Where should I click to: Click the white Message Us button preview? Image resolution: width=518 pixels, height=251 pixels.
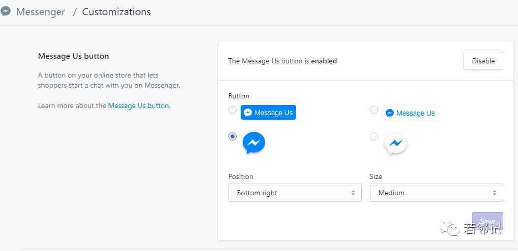[410, 113]
